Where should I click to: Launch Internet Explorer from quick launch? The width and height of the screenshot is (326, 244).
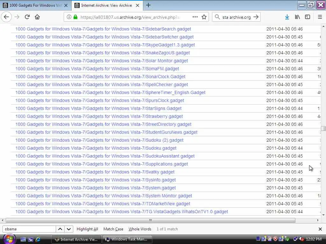[38, 239]
